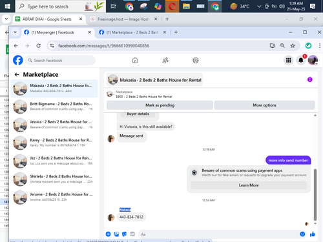The image size is (323, 242).
Task: Open Makasia chat in the list
Action: 54,88
